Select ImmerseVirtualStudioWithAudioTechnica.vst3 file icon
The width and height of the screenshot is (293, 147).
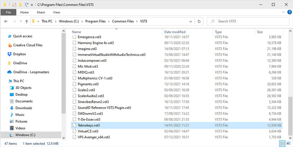click(x=75, y=54)
